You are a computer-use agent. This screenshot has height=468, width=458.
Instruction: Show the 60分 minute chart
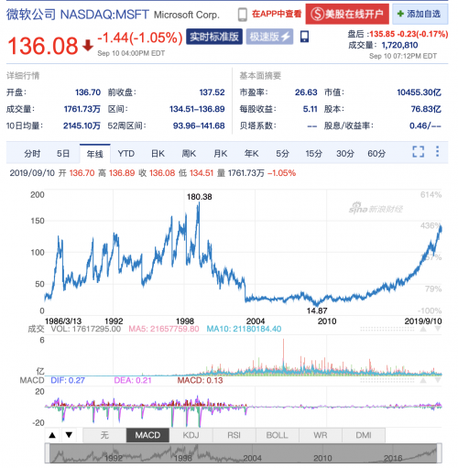pos(376,154)
